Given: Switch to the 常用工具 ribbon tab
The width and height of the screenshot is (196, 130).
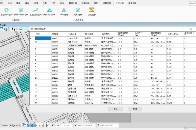Looking at the screenshot, I should [x=133, y=2].
